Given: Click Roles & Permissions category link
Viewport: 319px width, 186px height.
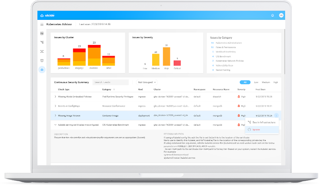Looking at the screenshot, I should click(x=226, y=47).
